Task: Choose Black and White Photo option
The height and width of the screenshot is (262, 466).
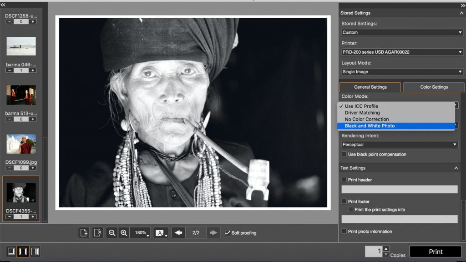Action: pos(370,126)
